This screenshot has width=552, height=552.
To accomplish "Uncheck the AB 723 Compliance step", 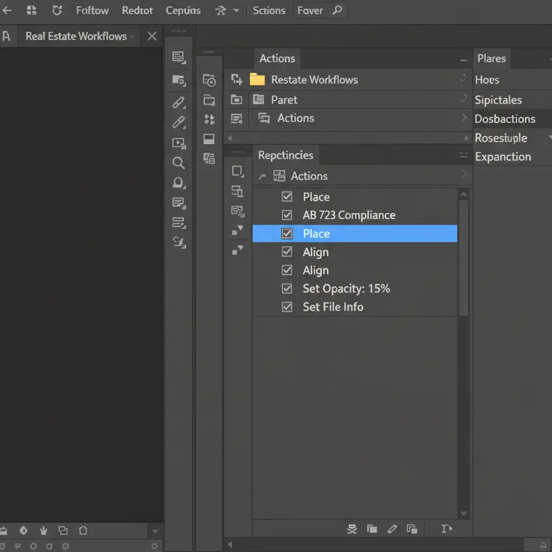I will tap(287, 215).
